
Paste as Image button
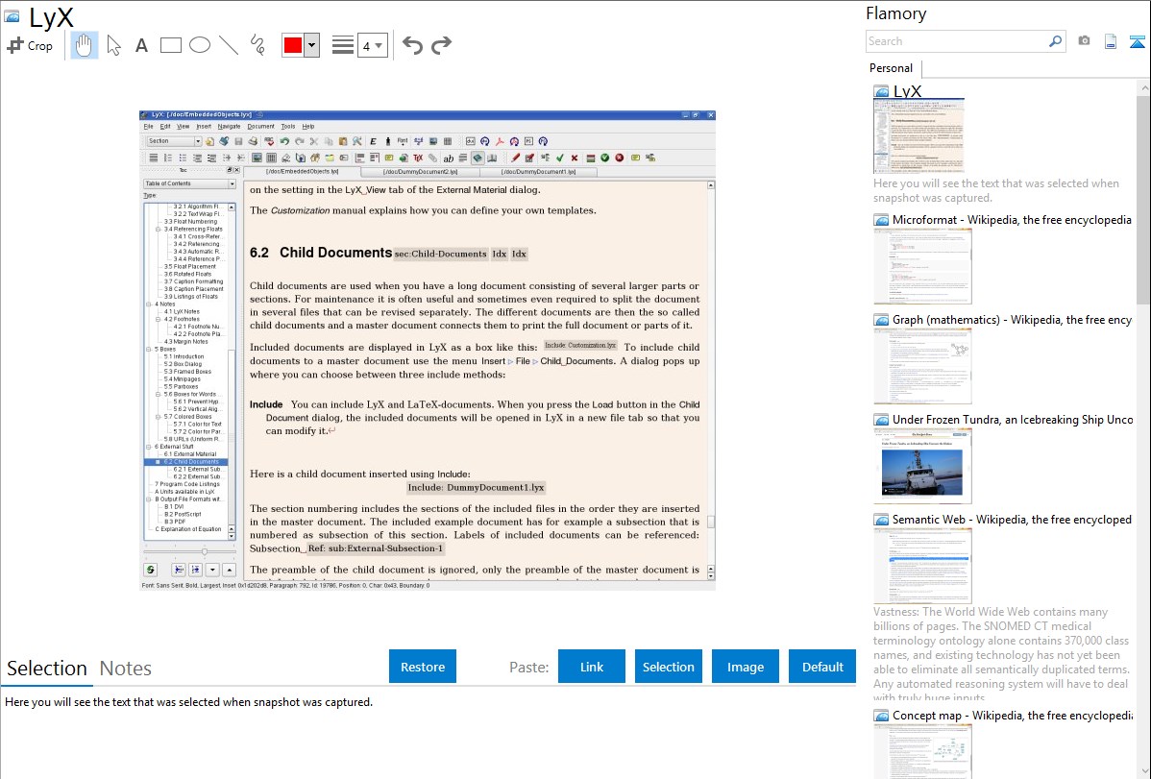(x=745, y=667)
